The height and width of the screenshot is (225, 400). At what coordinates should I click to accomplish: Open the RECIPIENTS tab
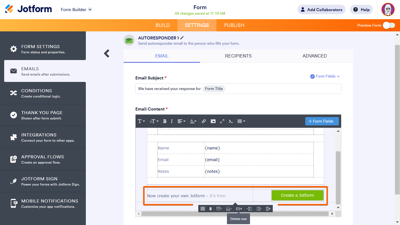[x=238, y=56]
